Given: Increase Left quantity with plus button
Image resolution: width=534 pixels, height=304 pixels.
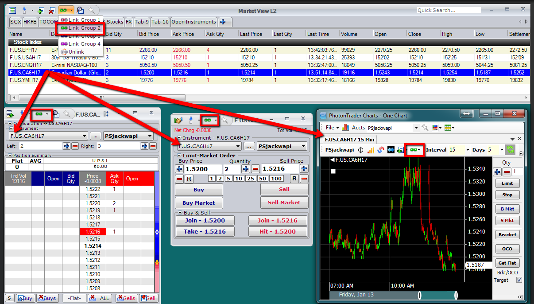Looking at the screenshot, I should click(66, 146).
